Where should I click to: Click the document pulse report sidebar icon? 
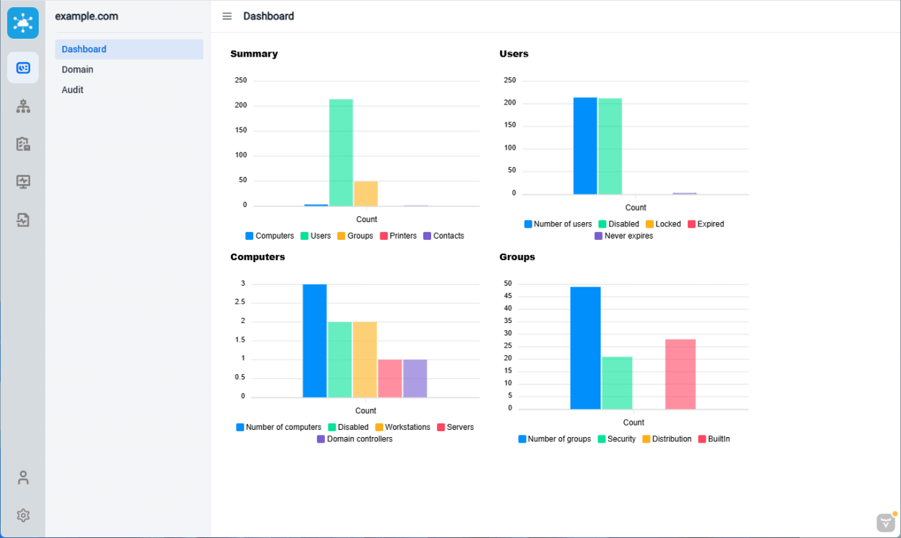click(23, 220)
